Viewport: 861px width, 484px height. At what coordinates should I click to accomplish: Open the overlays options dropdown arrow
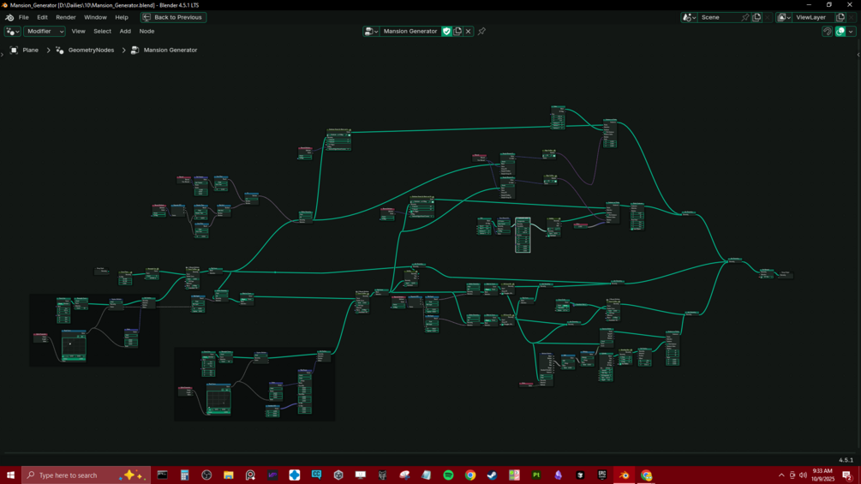pyautogui.click(x=851, y=32)
